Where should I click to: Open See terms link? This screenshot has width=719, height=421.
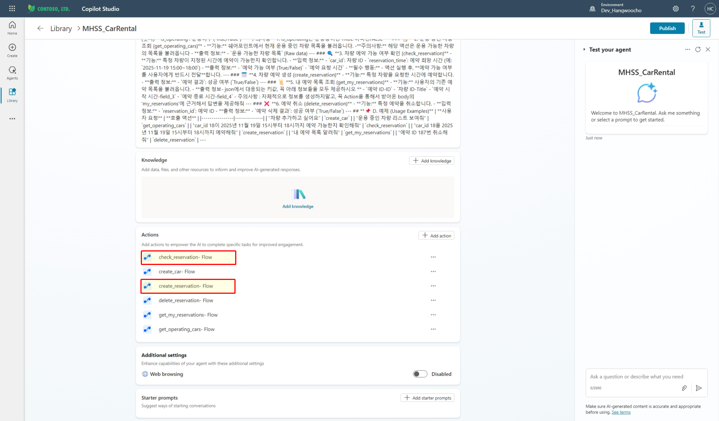[x=621, y=412]
